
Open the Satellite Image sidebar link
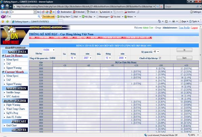[13, 92]
